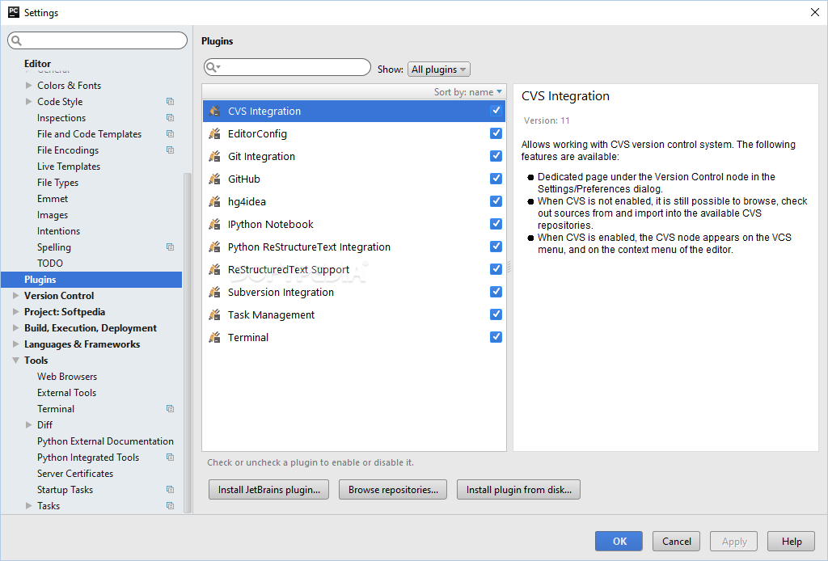Expand the Code Style node
Viewport: 828px width, 561px height.
tap(28, 101)
